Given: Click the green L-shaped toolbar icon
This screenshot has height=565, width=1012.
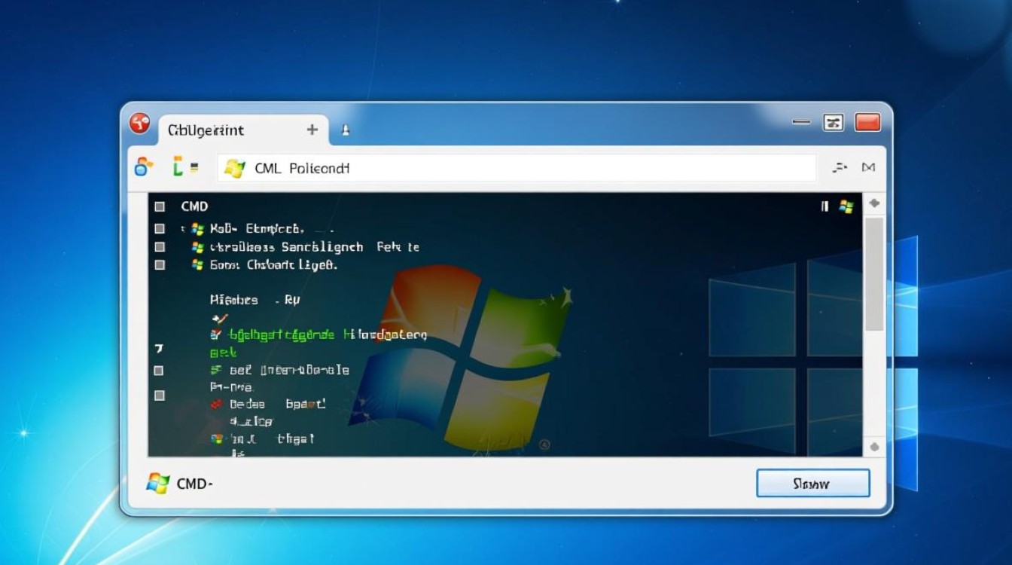Looking at the screenshot, I should (178, 166).
